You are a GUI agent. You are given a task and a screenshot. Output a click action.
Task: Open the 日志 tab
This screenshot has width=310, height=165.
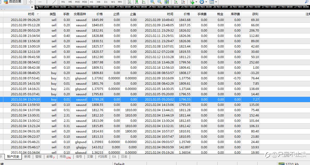point(124,157)
